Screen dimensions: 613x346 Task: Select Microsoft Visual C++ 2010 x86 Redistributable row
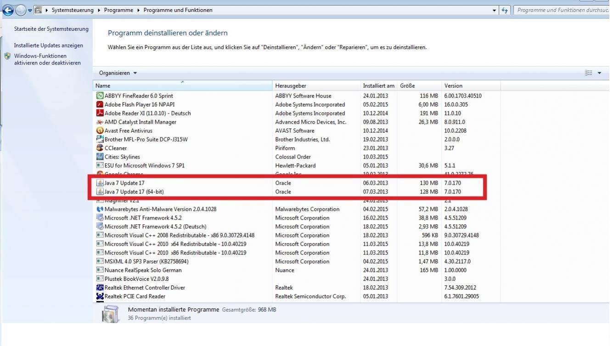pyautogui.click(x=297, y=253)
